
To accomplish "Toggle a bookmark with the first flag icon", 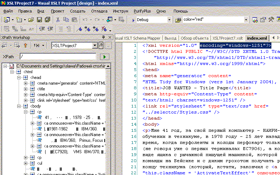I will tap(79, 29).
